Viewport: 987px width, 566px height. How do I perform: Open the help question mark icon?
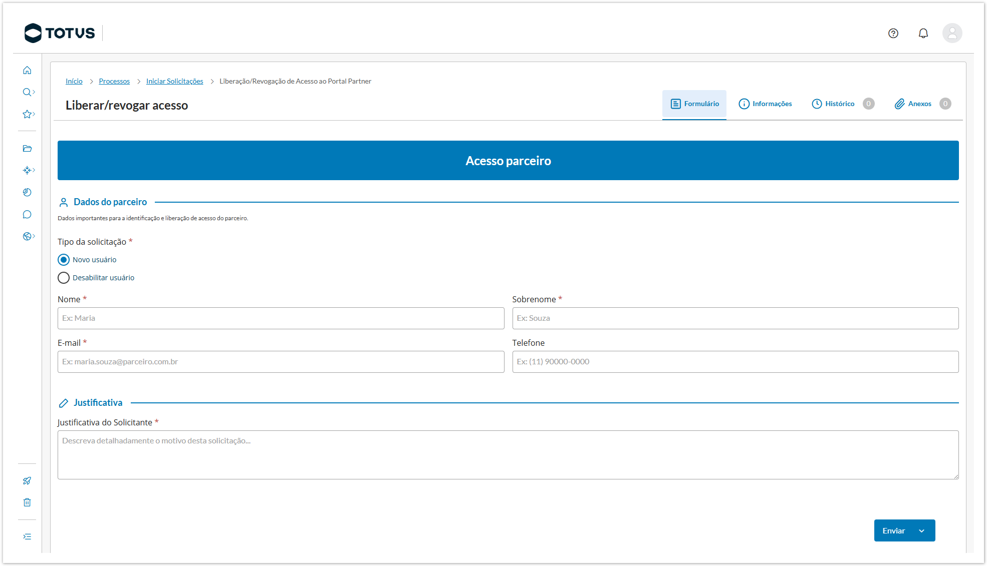893,34
